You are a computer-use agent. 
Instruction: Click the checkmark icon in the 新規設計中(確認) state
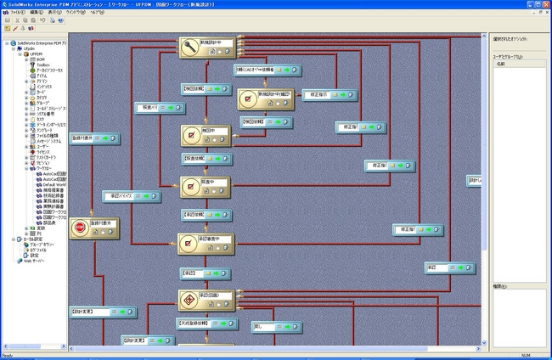[x=248, y=99]
